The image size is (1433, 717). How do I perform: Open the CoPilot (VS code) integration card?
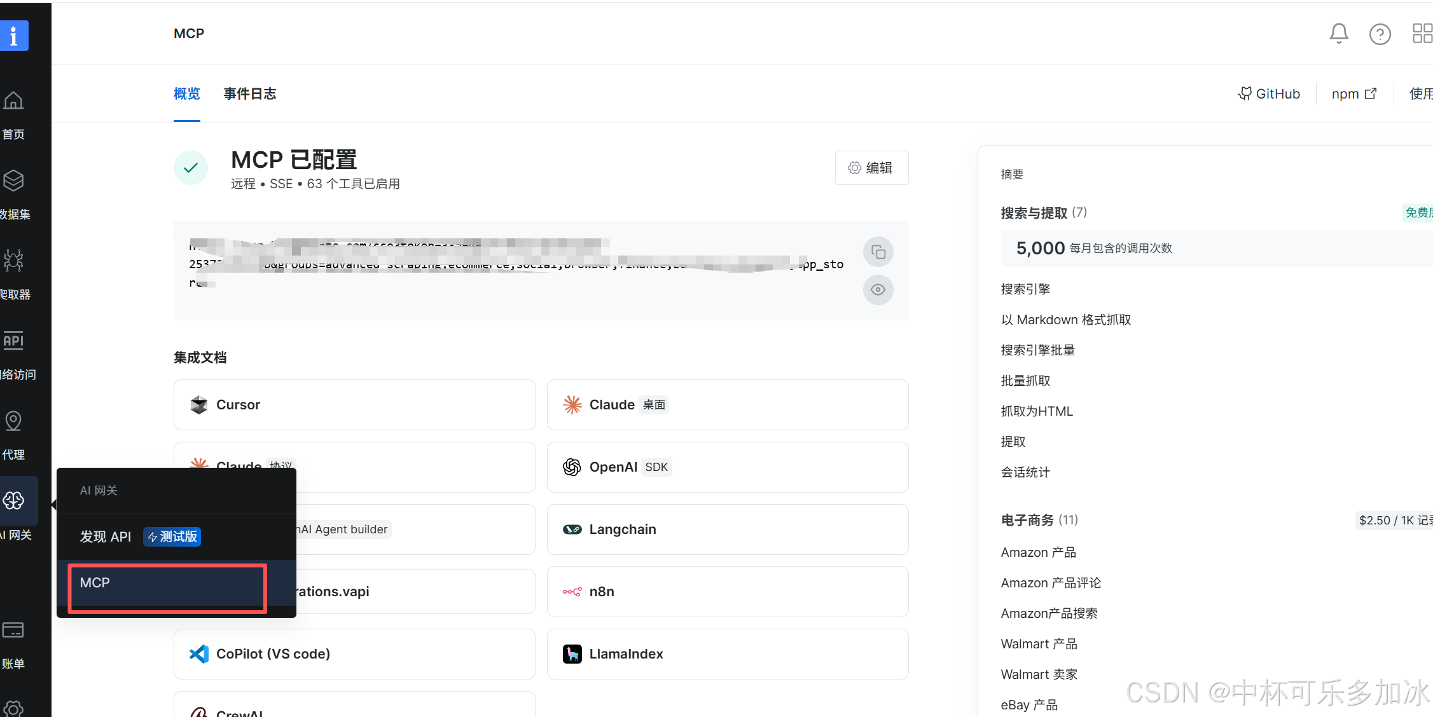(354, 654)
